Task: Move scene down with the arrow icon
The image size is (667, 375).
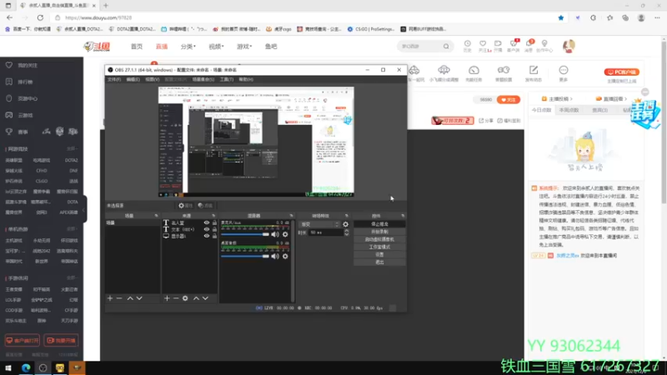Action: [x=139, y=298]
